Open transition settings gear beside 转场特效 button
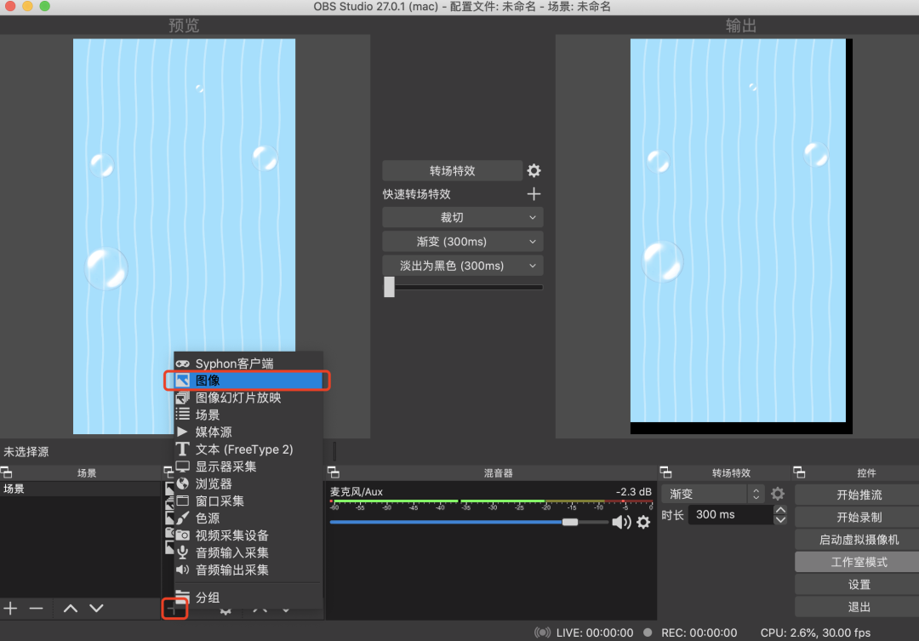The image size is (919, 641). [x=534, y=170]
